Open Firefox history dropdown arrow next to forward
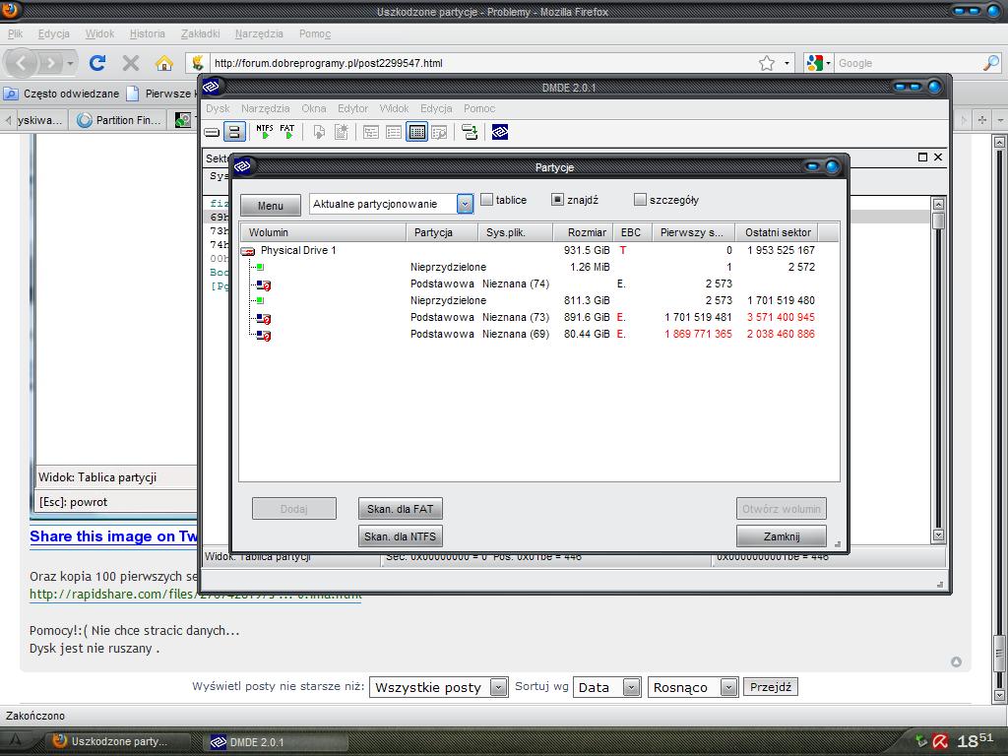The height and width of the screenshot is (756, 1008). pos(70,63)
